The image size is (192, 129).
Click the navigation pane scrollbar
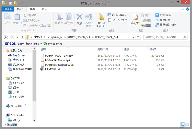pyautogui.click(x=34, y=76)
